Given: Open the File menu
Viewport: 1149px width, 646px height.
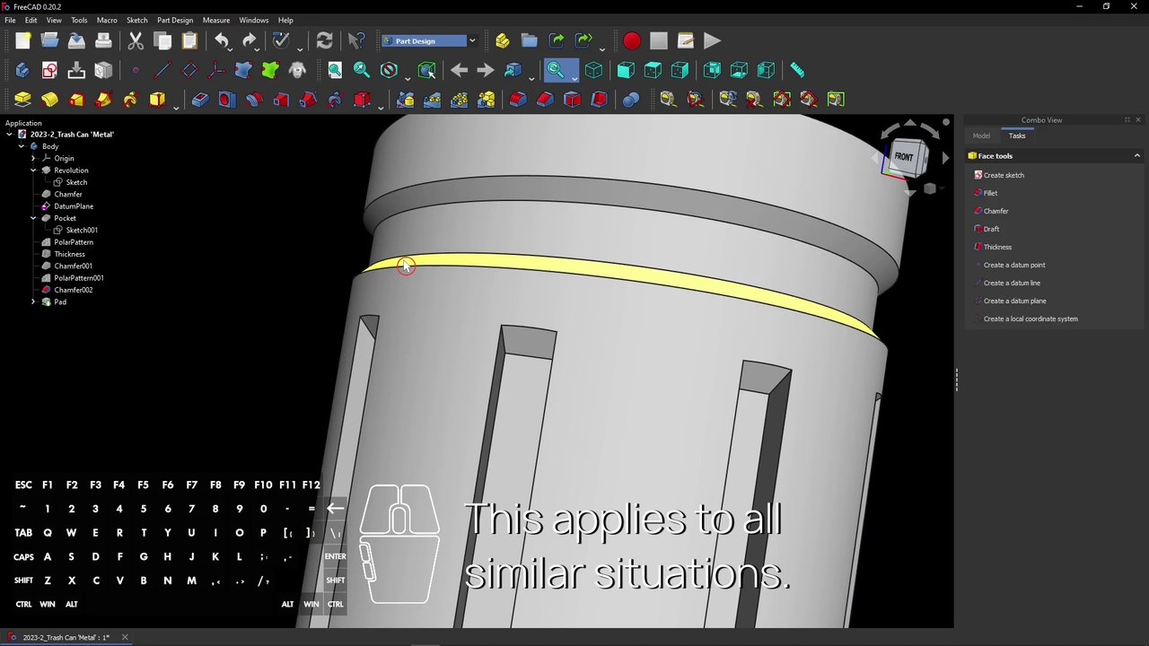Looking at the screenshot, I should pos(10,20).
